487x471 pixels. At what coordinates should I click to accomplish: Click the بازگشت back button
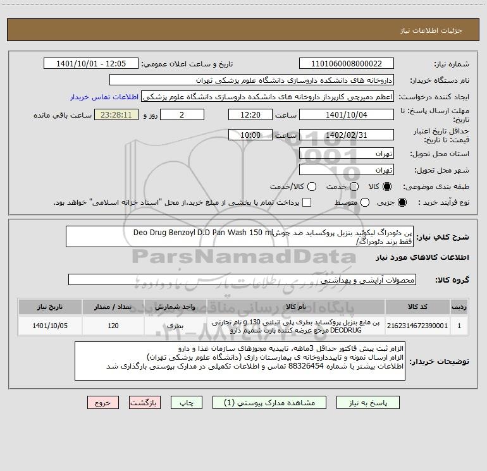pos(145,403)
